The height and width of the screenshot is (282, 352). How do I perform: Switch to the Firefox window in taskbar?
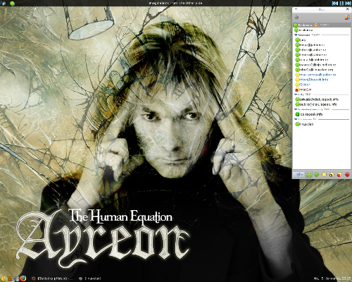[x=53, y=278]
